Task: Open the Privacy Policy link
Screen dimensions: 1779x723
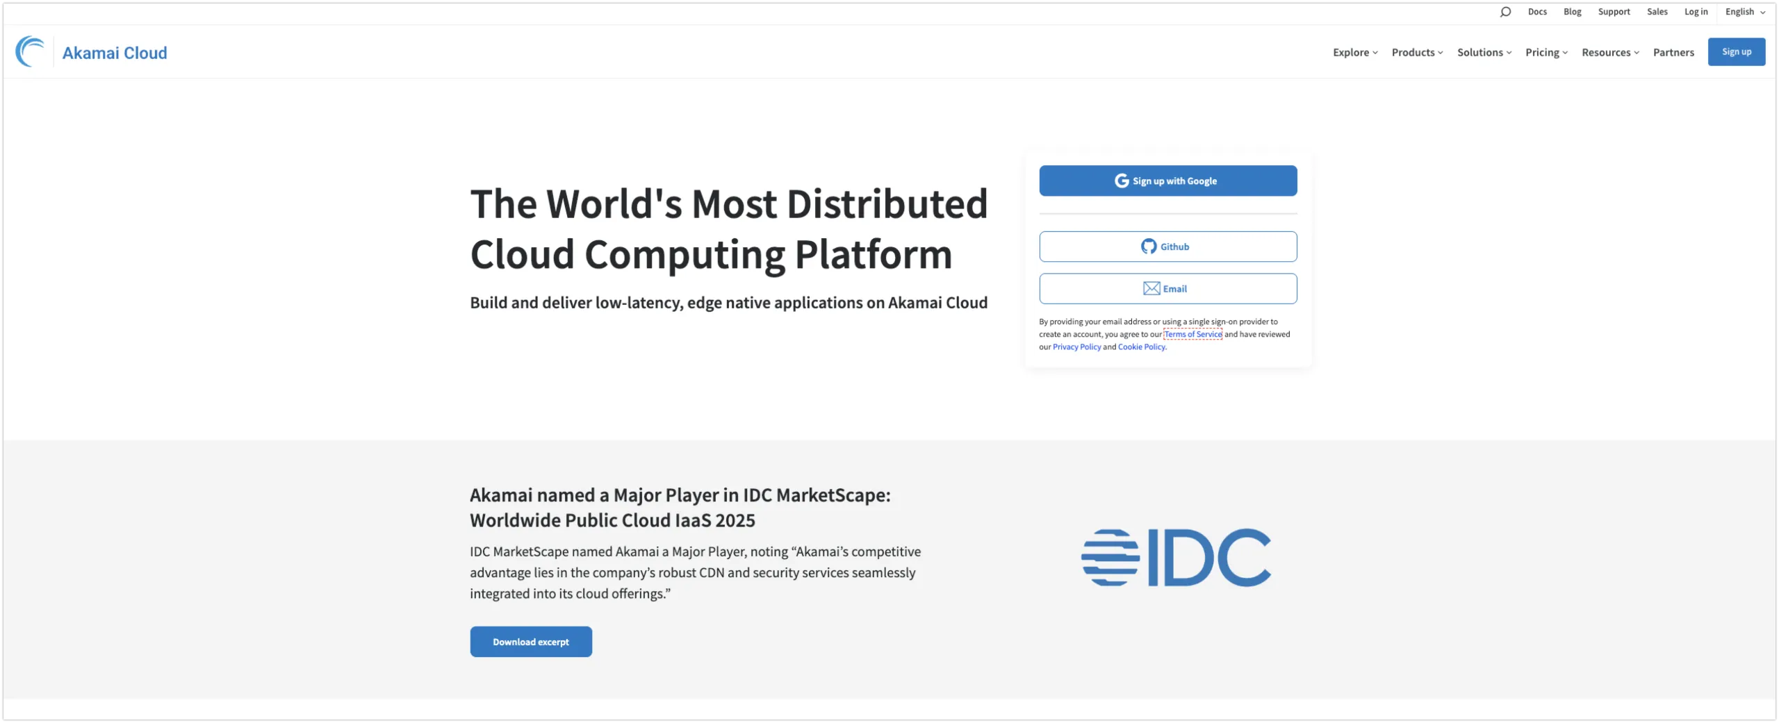Action: pos(1076,347)
